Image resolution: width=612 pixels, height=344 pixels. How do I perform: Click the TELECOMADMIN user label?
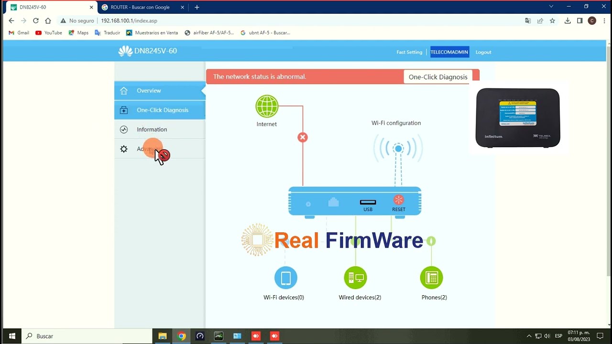coord(449,52)
